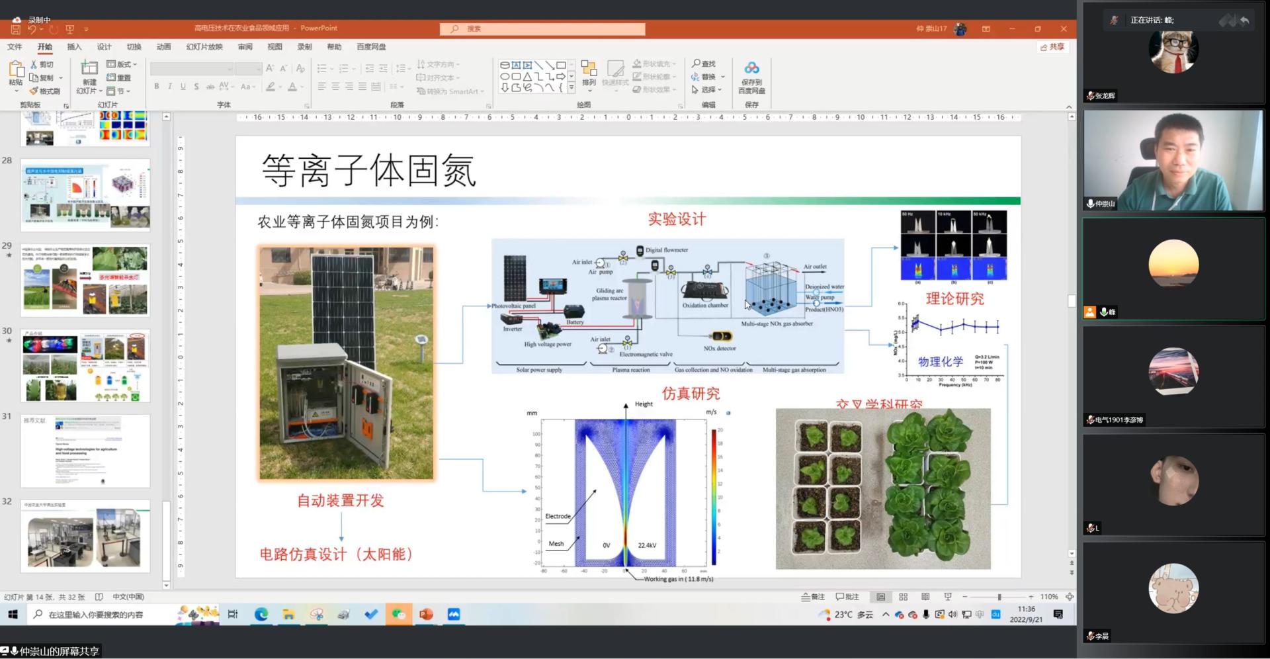This screenshot has height=659, width=1270.
Task: Switch to the 幻灯片放映 tab
Action: (204, 47)
